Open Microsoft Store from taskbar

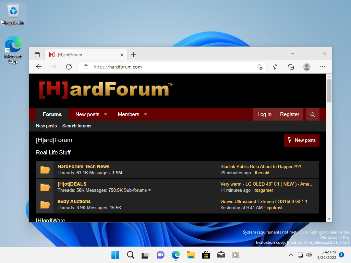coord(206,255)
